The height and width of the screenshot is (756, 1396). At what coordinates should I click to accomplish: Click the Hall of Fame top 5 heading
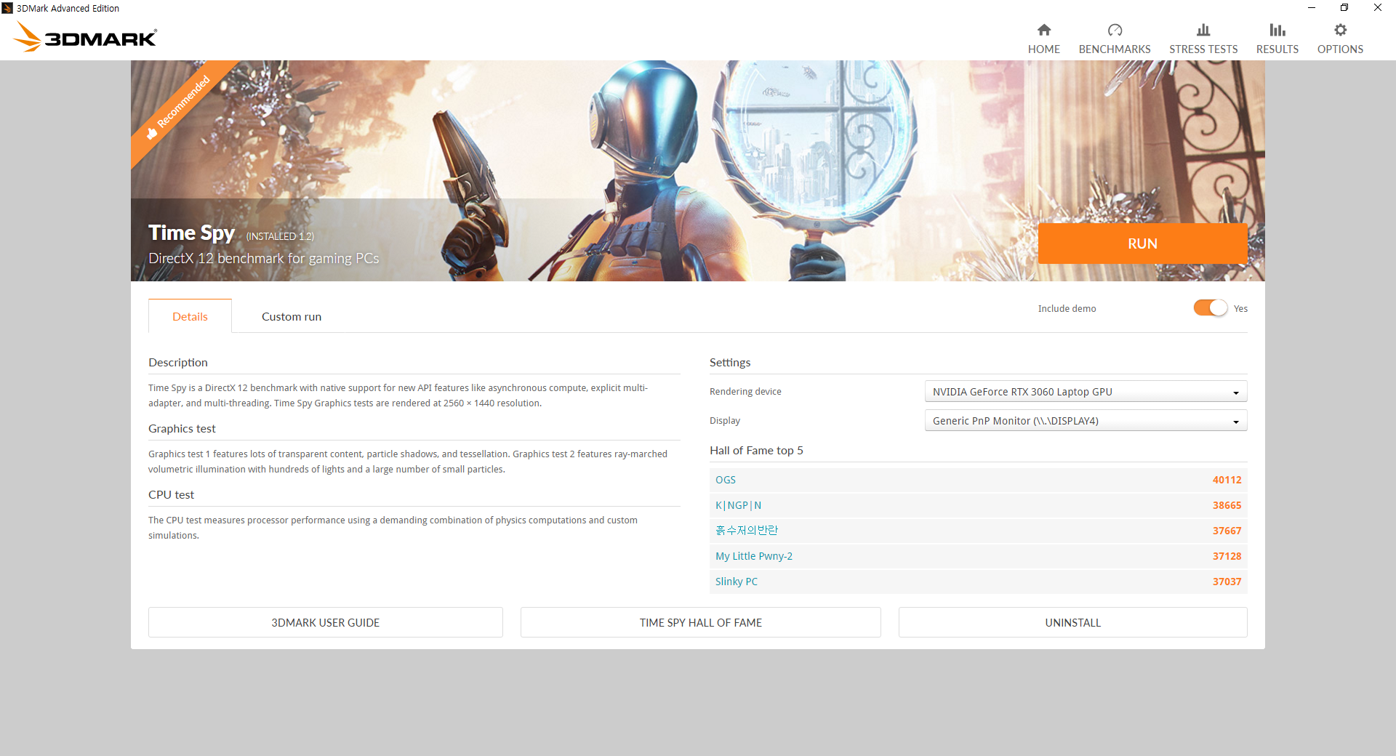click(756, 451)
